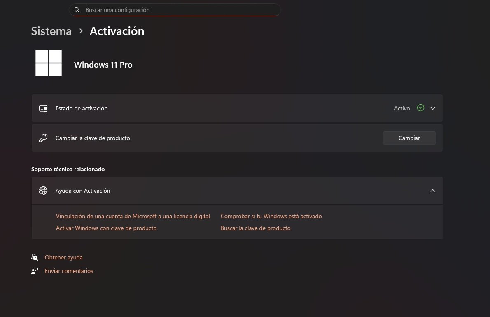Follow Activar Windows con clave de producto link
The width and height of the screenshot is (490, 317).
point(106,228)
